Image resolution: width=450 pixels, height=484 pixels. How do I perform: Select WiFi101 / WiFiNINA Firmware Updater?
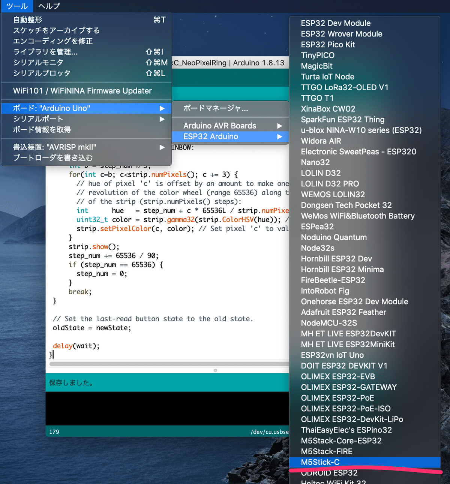[x=86, y=91]
